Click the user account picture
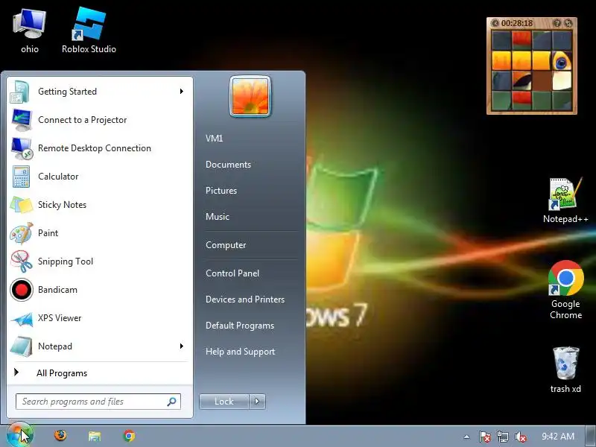Viewport: 596px width, 447px height. (x=250, y=96)
